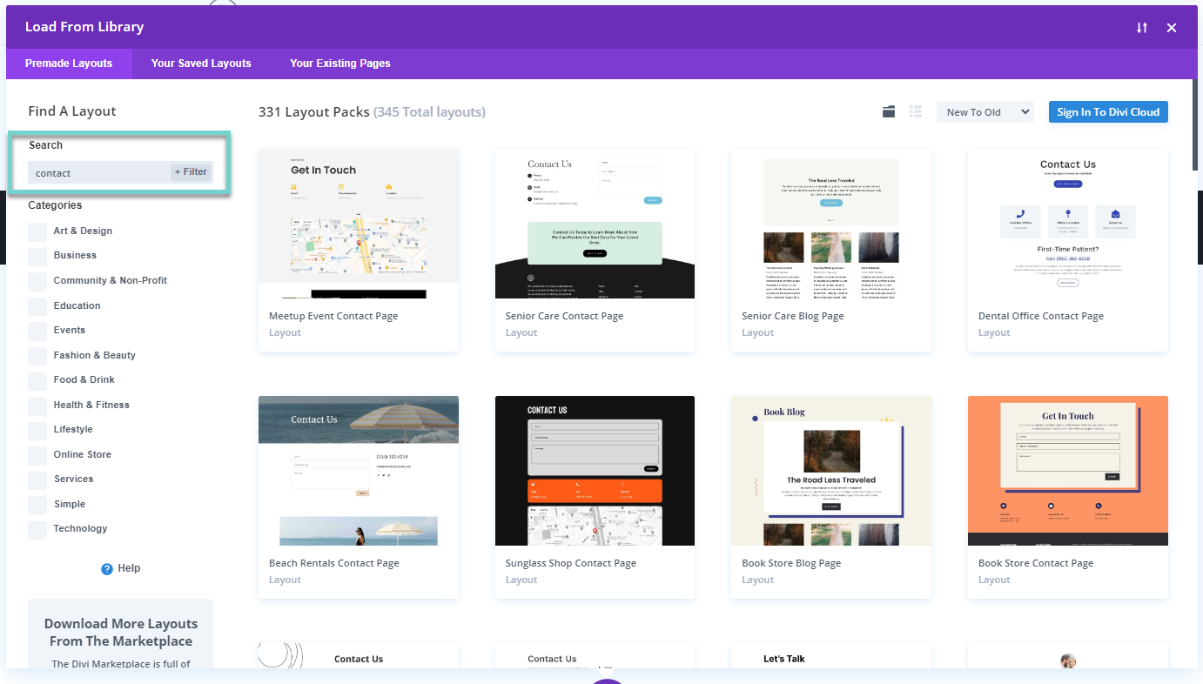1203x684 pixels.
Task: Check the Community & Non-Profit category
Action: (37, 281)
